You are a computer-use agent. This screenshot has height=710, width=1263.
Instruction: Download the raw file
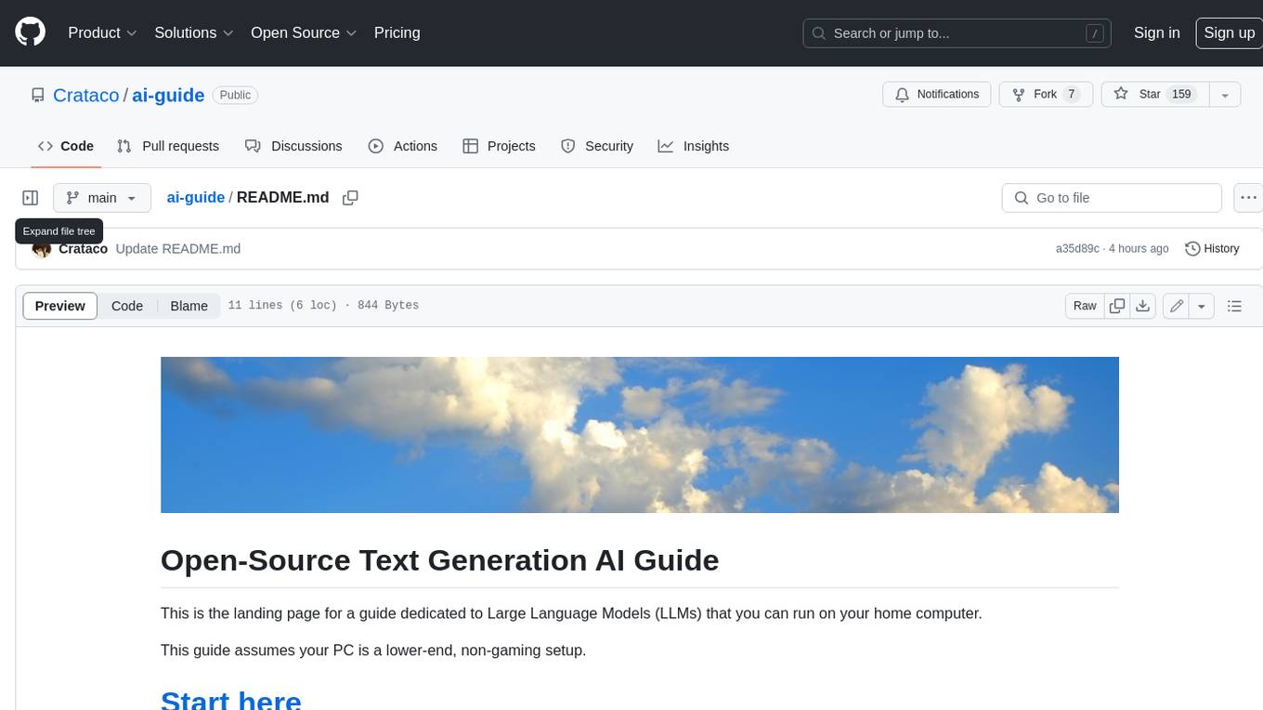(1143, 306)
